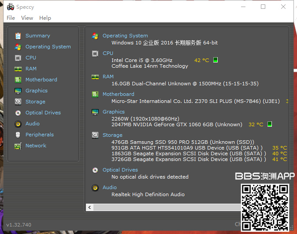Click the horizontal scrollbar track
This screenshot has width=297, height=234.
[x=167, y=207]
